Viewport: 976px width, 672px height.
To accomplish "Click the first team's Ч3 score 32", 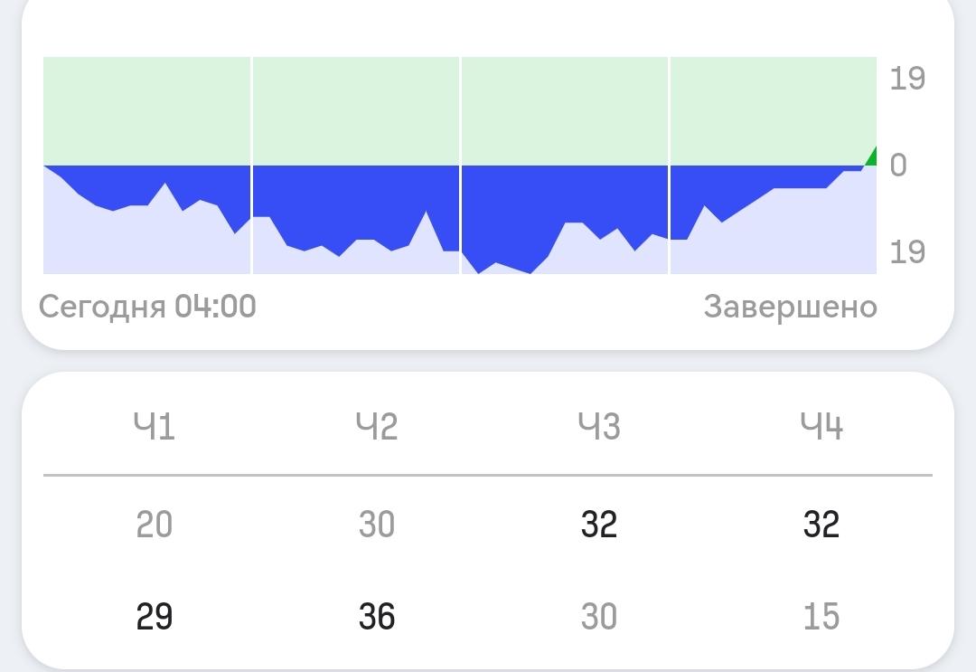I will click(x=599, y=525).
